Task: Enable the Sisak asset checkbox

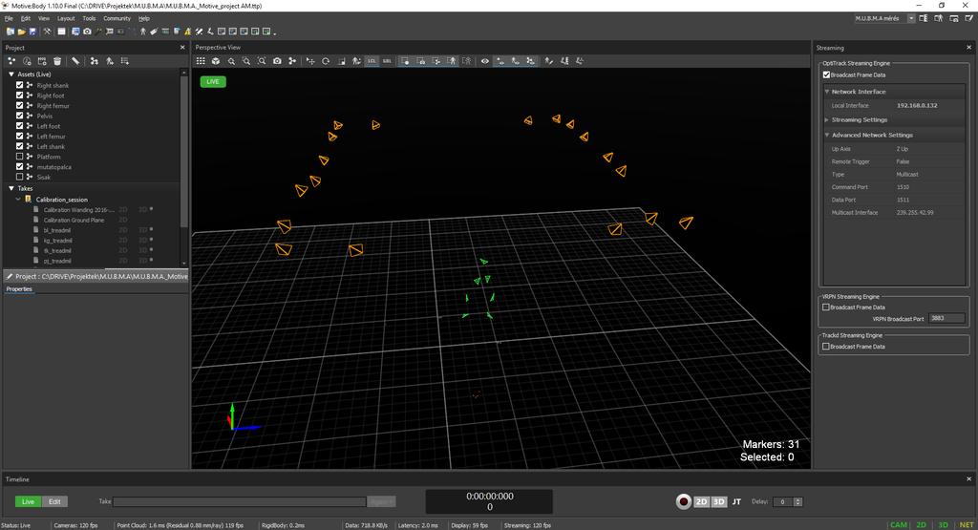Action: [x=19, y=177]
